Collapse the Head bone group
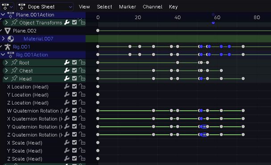This screenshot has height=165, width=271. (6, 79)
